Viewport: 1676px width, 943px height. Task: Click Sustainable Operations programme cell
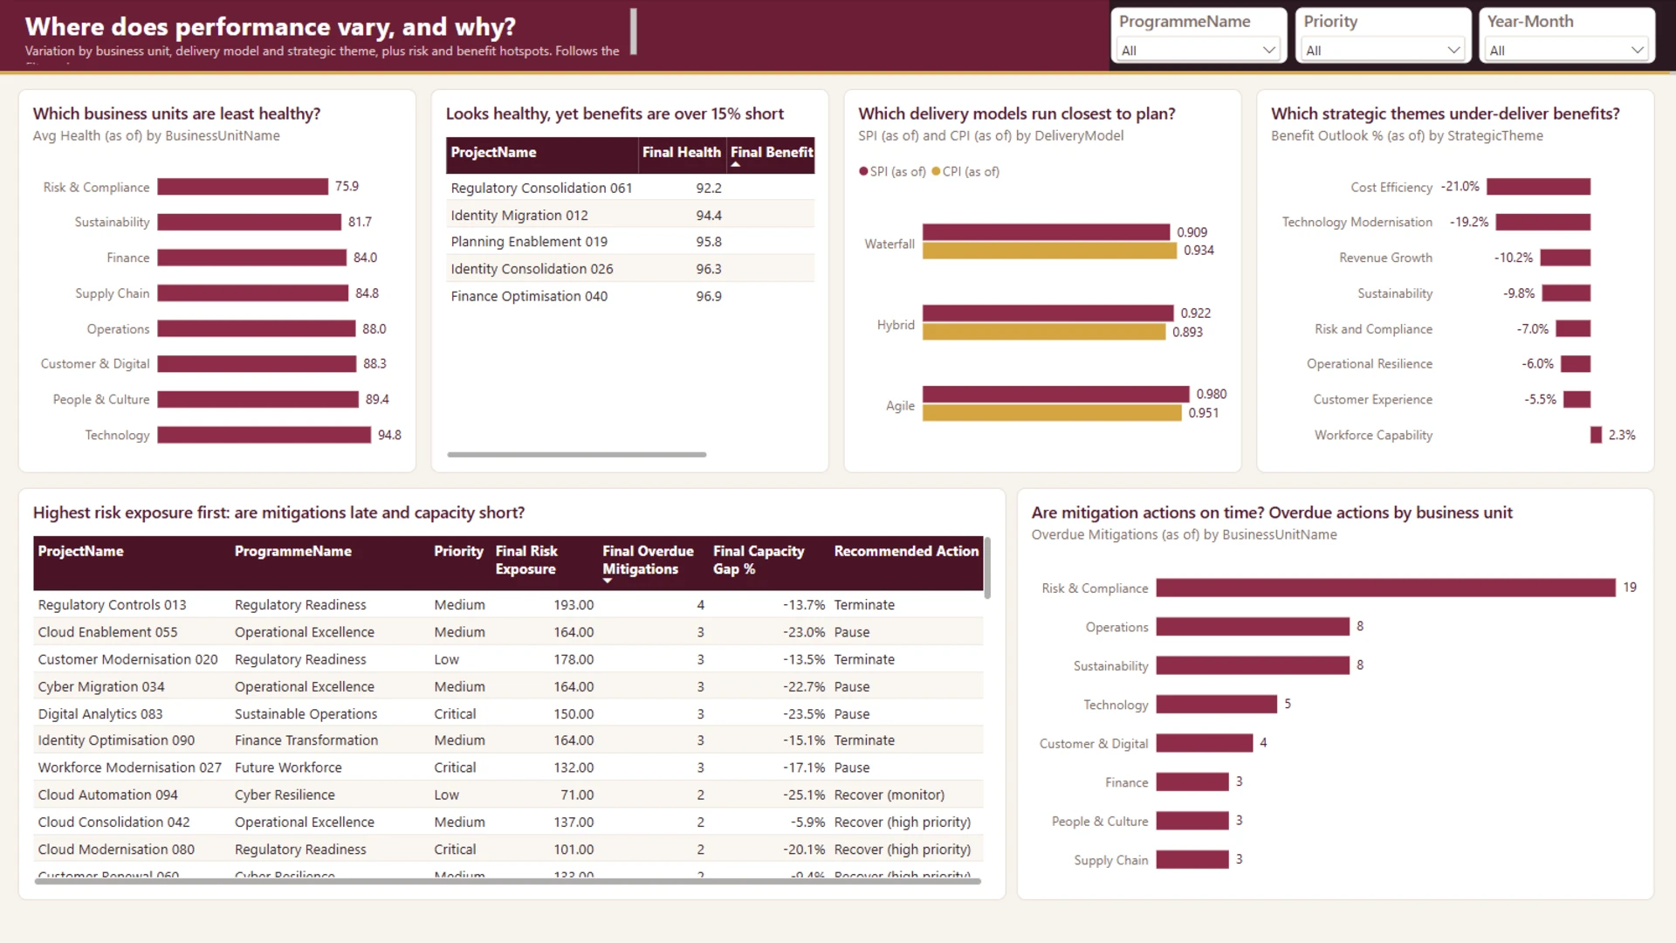306,713
